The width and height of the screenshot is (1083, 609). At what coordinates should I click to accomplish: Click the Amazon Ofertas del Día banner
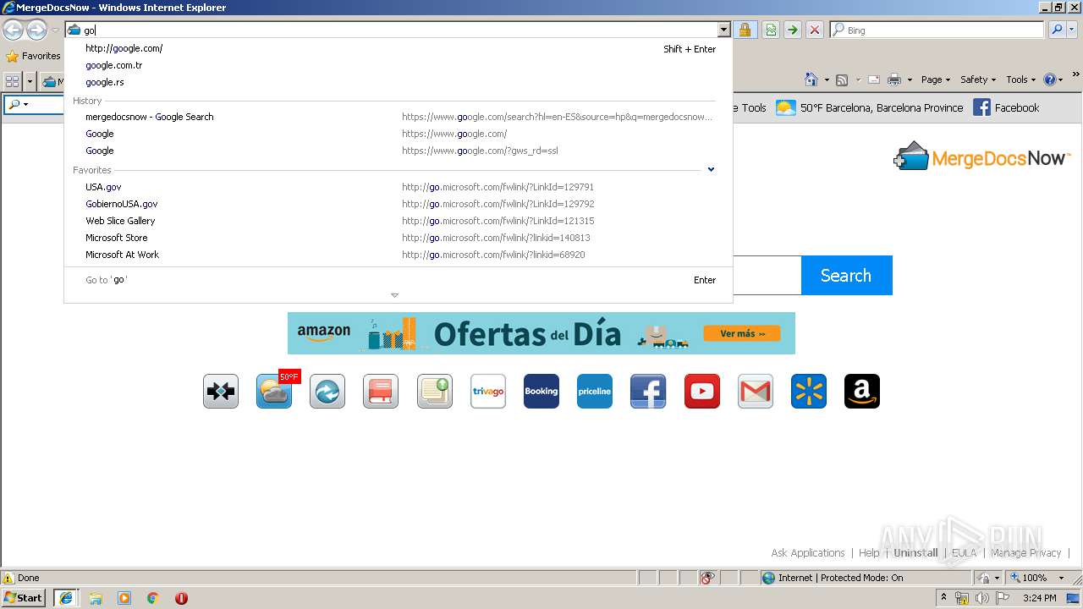tap(541, 333)
